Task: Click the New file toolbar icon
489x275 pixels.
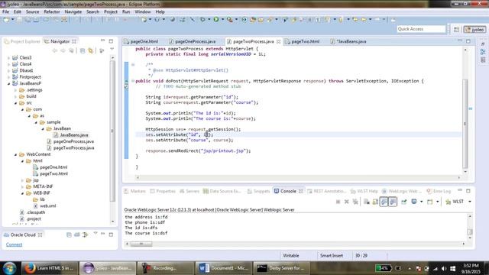Action: (x=6, y=20)
